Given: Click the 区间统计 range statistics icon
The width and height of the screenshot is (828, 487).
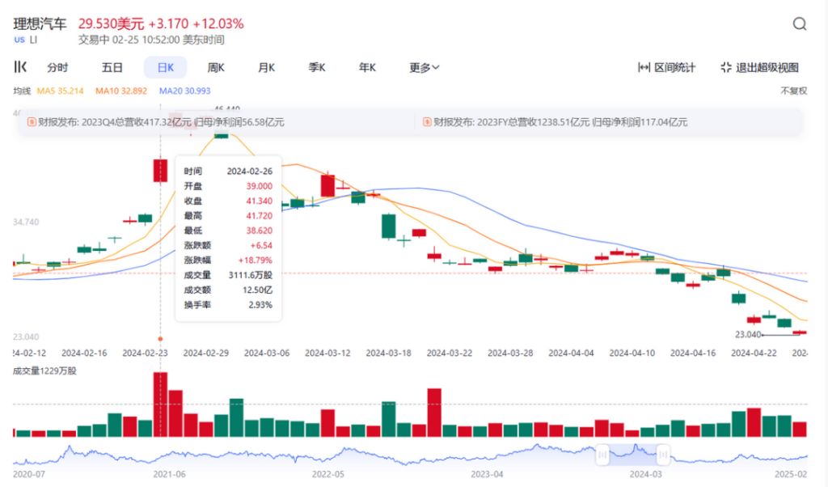Looking at the screenshot, I should [x=644, y=68].
